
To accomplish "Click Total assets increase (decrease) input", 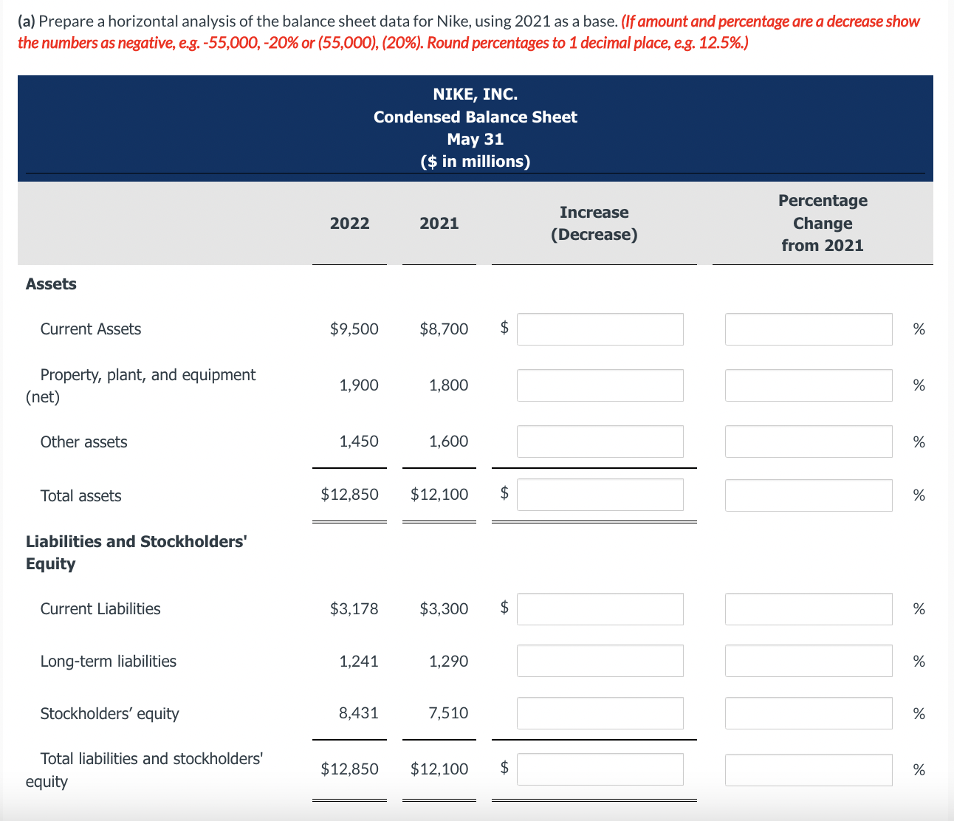I will 600,495.
